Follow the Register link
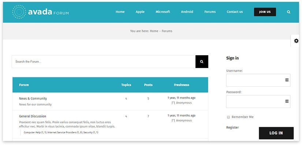The image size is (302, 145). [x=232, y=127]
